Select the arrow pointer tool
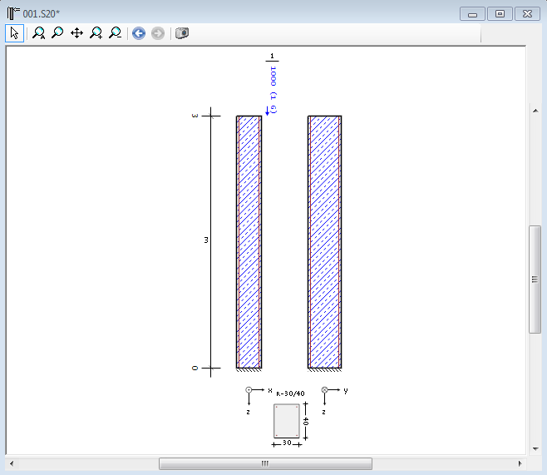This screenshot has width=547, height=475. click(14, 33)
